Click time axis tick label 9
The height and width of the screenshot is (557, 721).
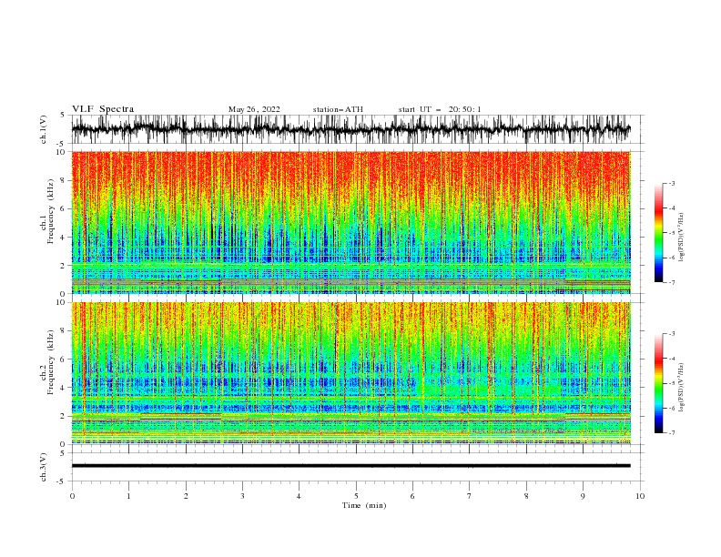[583, 496]
